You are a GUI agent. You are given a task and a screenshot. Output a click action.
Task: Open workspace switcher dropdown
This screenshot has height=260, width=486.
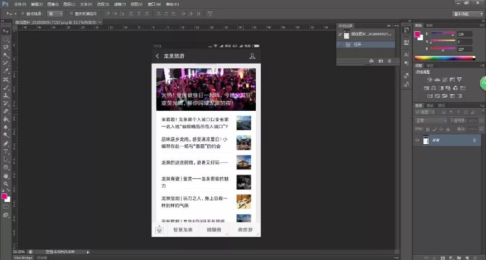click(x=468, y=14)
